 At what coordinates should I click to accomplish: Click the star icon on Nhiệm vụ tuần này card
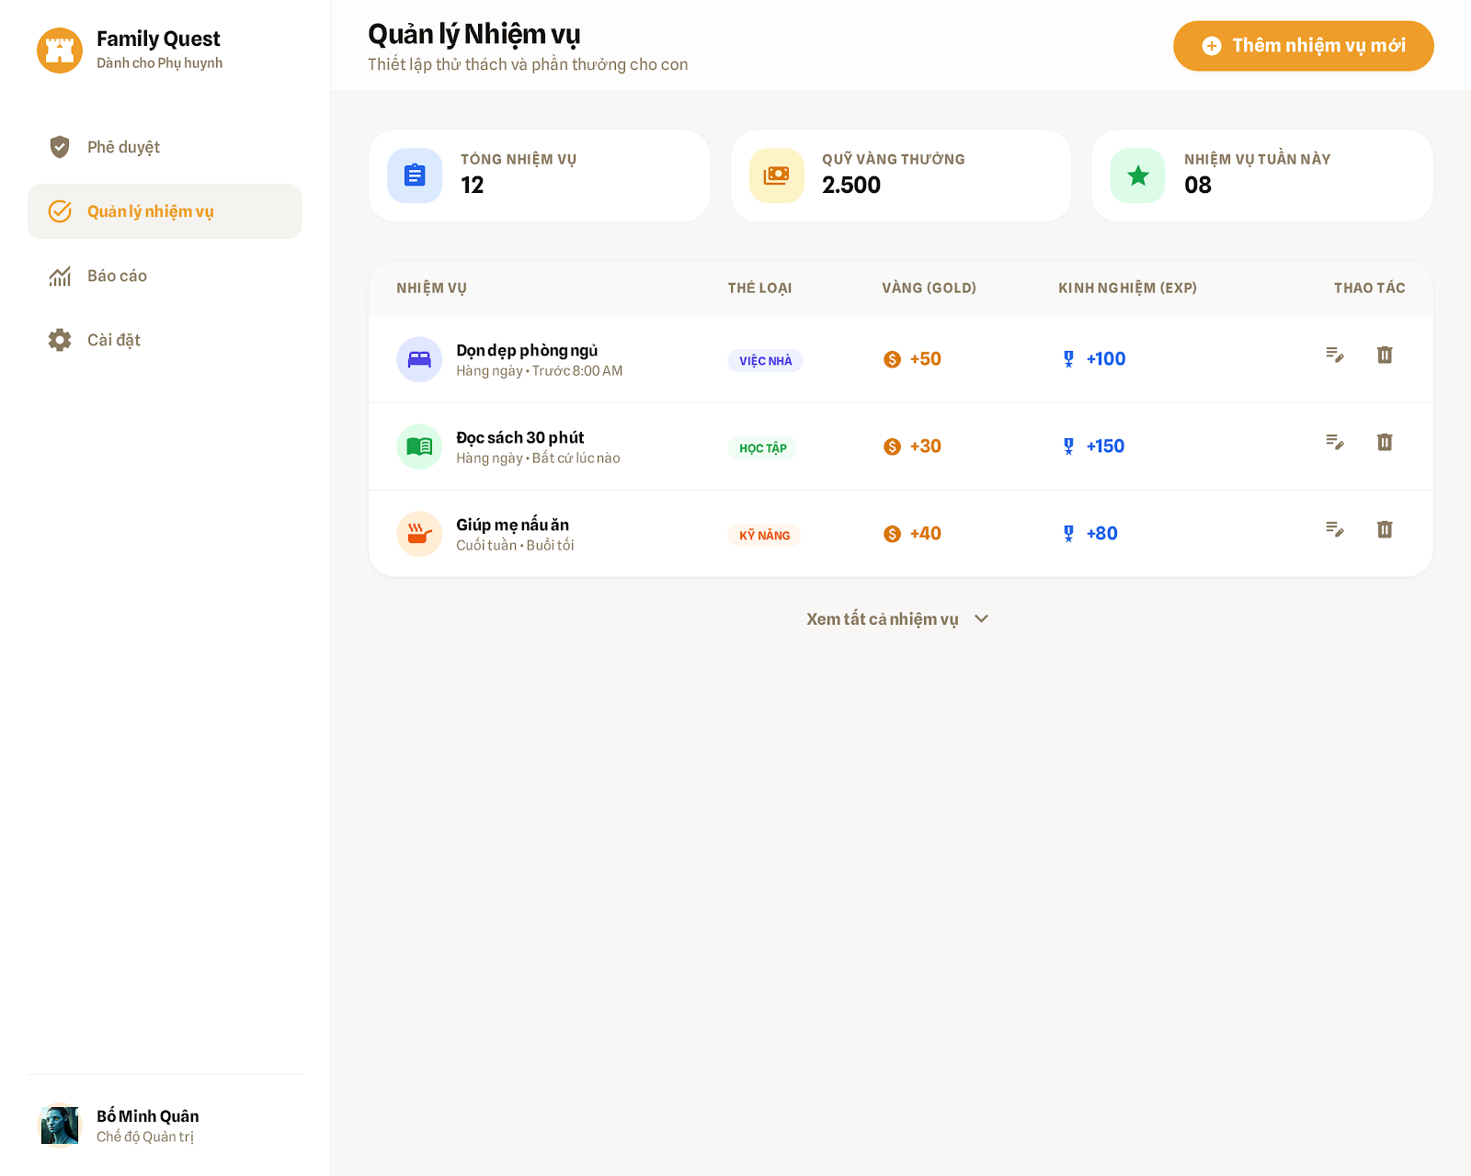pyautogui.click(x=1136, y=175)
